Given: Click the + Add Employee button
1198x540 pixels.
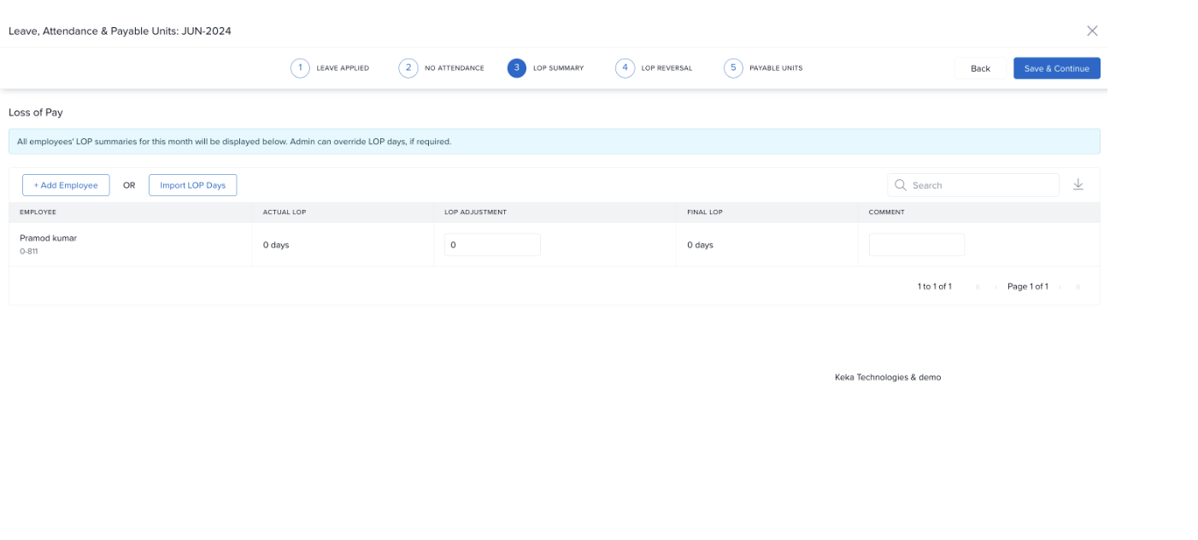Looking at the screenshot, I should [66, 185].
